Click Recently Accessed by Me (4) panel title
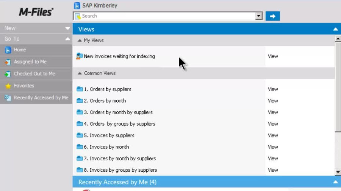The width and height of the screenshot is (341, 191). (x=117, y=182)
